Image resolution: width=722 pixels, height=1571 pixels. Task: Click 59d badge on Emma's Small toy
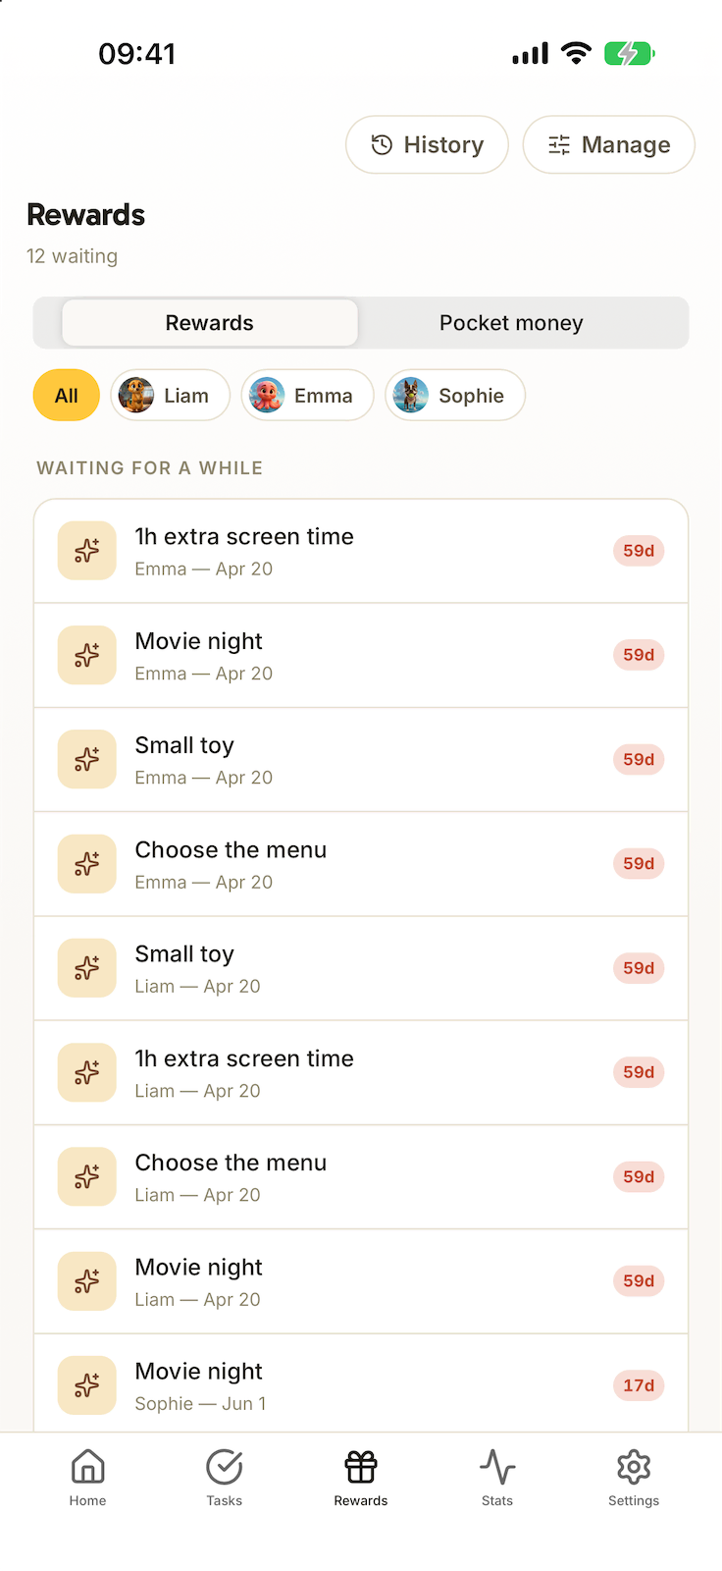(x=639, y=759)
